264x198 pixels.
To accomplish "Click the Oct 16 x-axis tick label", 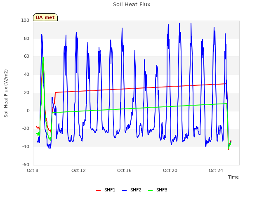I will 124,170.
